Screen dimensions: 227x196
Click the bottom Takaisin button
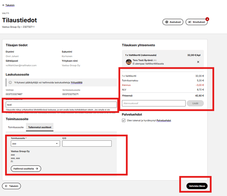(x=12, y=186)
